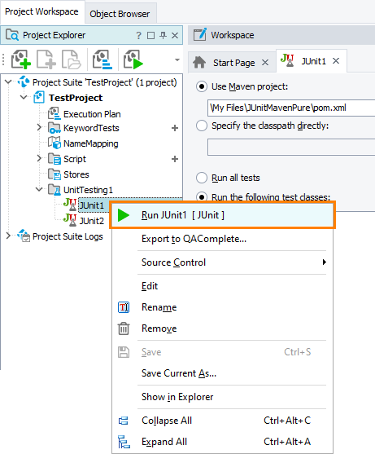Screen dimensions: 375x454
Task: Expand the Project Suite Logs node
Action: 8,236
